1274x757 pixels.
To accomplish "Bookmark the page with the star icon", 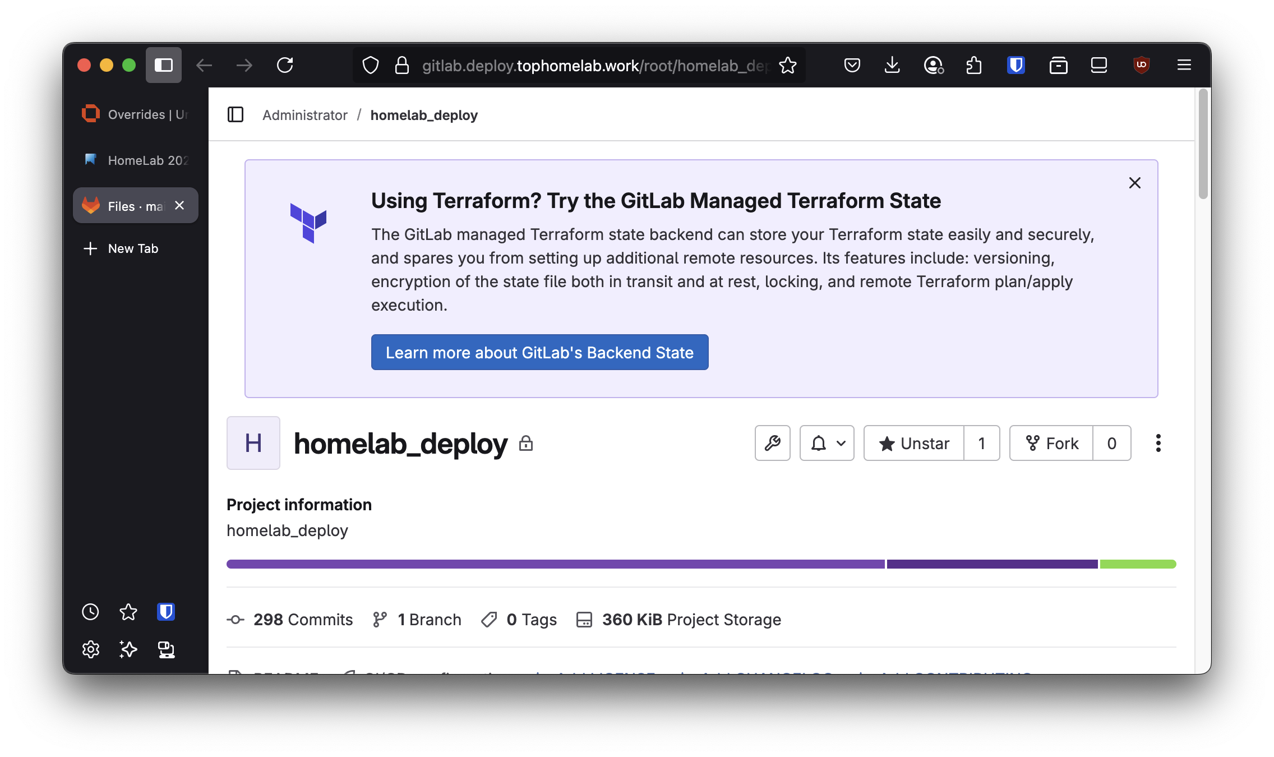I will (788, 65).
